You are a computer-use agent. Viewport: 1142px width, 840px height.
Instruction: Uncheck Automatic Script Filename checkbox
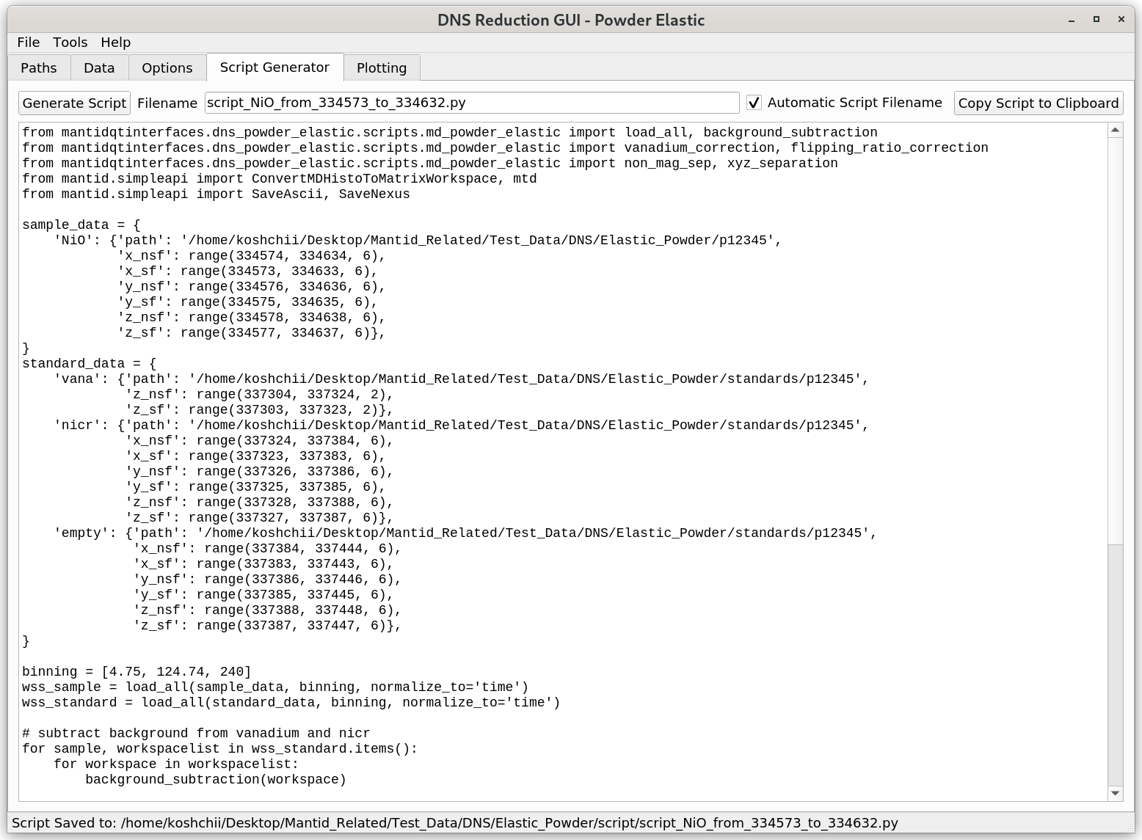pos(754,103)
